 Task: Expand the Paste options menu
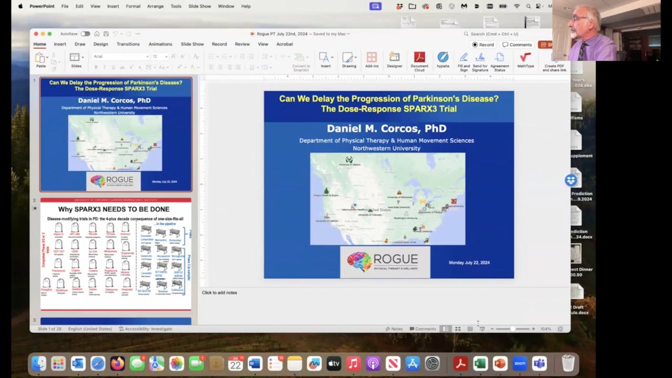pos(47,57)
